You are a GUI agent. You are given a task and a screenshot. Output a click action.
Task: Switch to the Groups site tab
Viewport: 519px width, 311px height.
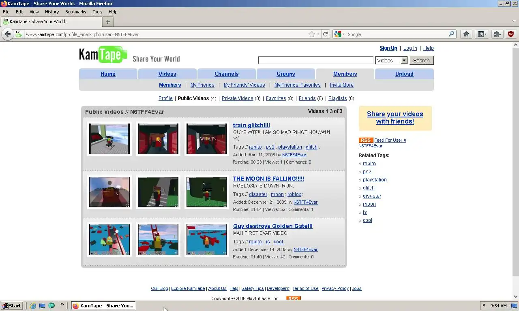tap(286, 74)
